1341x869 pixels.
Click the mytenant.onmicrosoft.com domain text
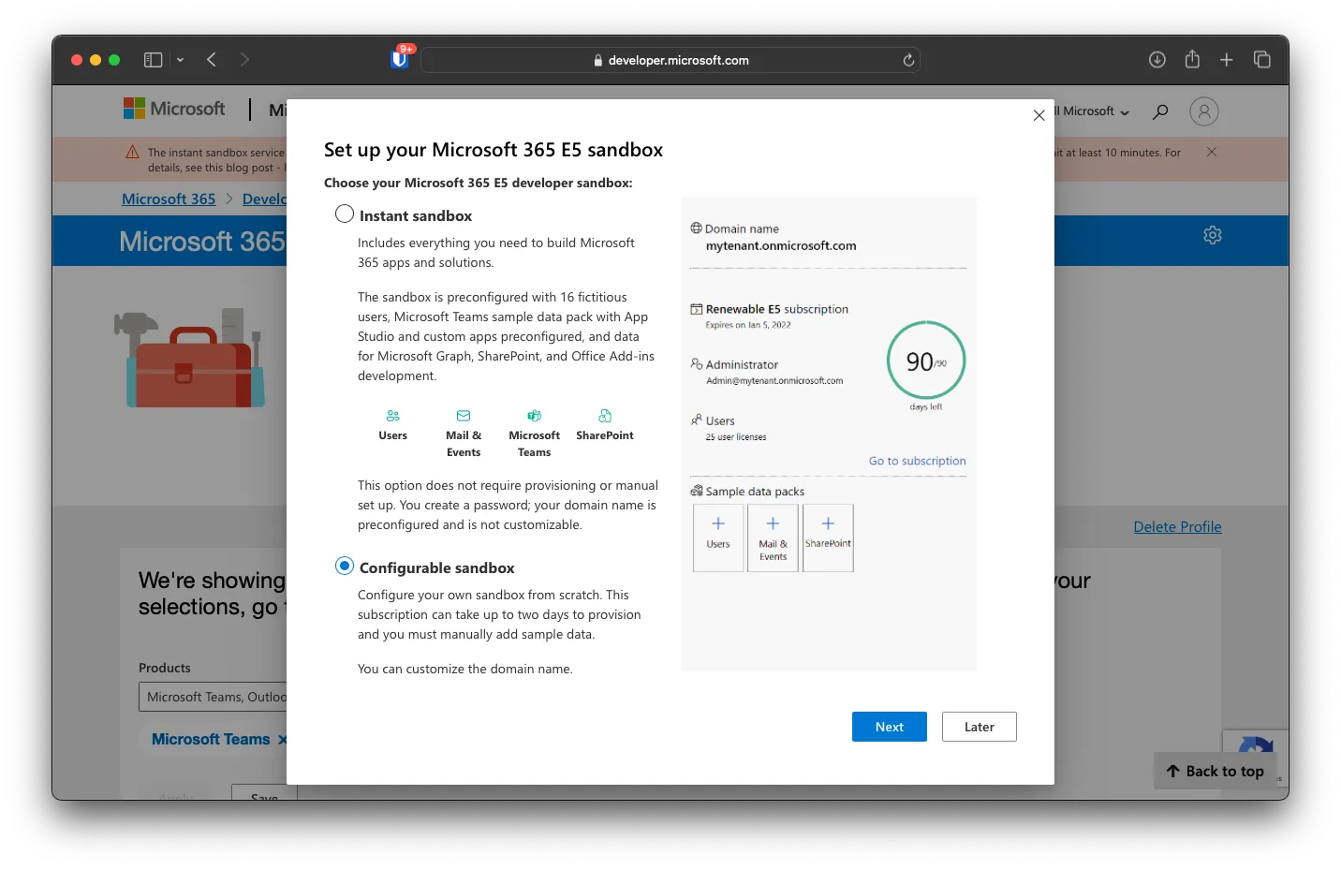point(781,245)
